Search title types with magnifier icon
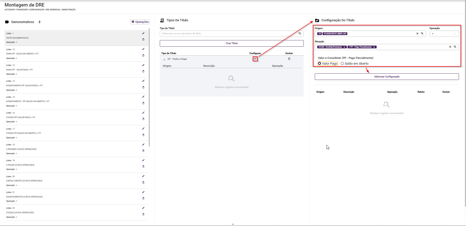 300,34
